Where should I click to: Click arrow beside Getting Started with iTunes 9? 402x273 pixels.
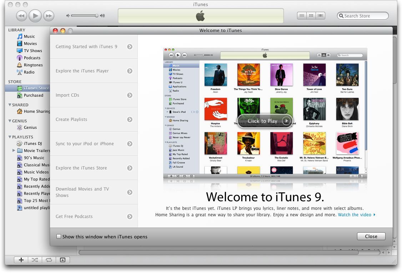(130, 47)
